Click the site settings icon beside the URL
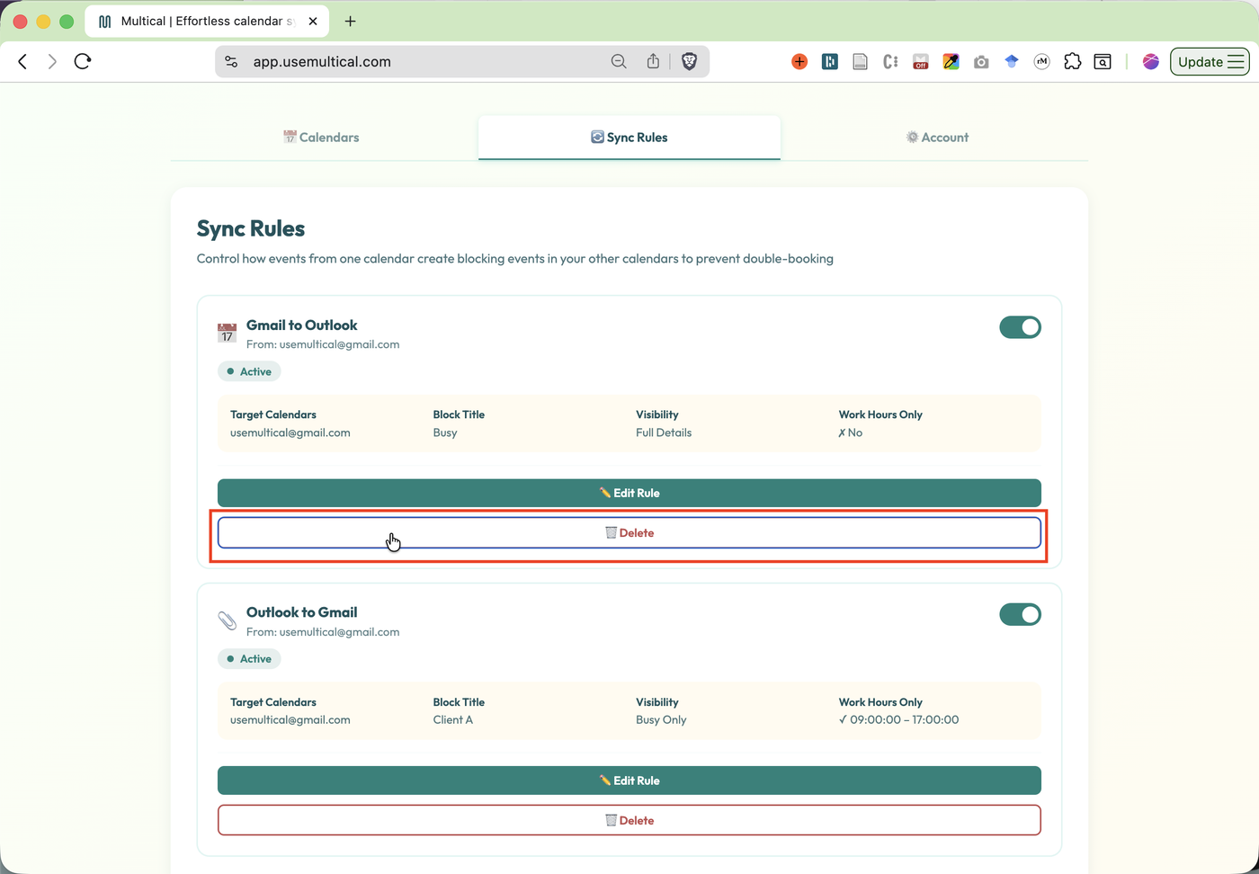The height and width of the screenshot is (874, 1259). pos(231,61)
